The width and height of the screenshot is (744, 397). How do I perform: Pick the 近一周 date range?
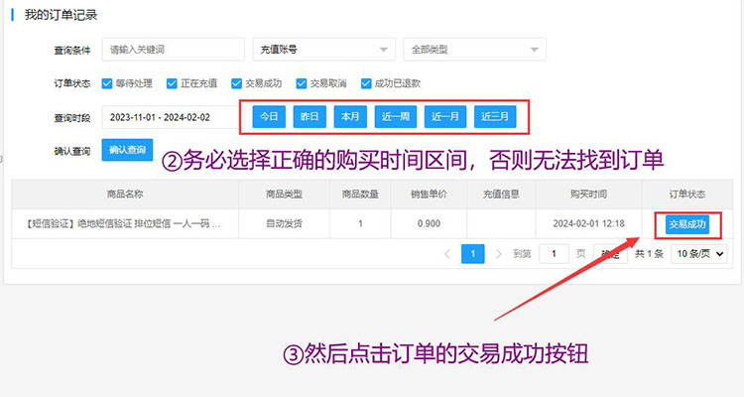point(395,116)
